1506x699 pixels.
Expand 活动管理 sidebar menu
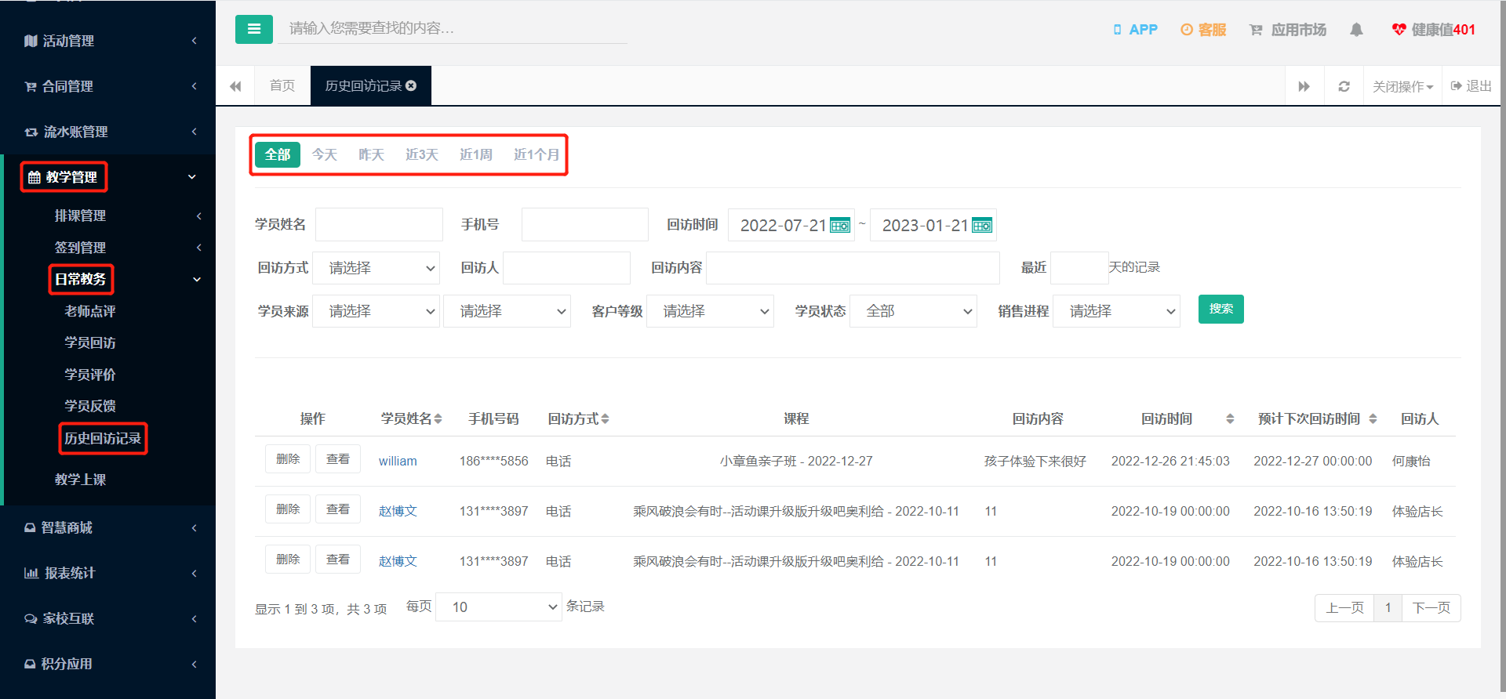click(x=108, y=41)
